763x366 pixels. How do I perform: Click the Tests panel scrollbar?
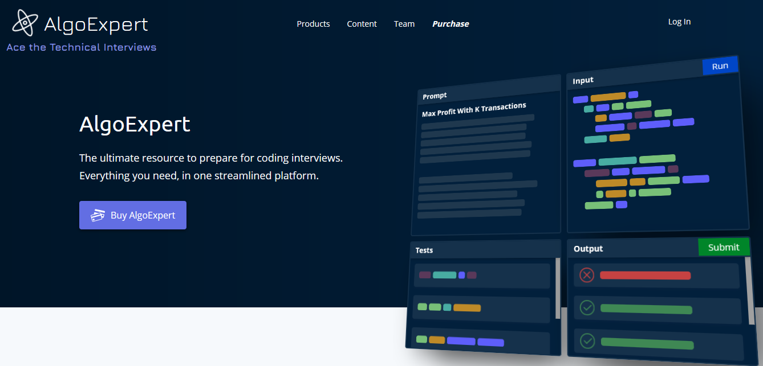tap(558, 288)
